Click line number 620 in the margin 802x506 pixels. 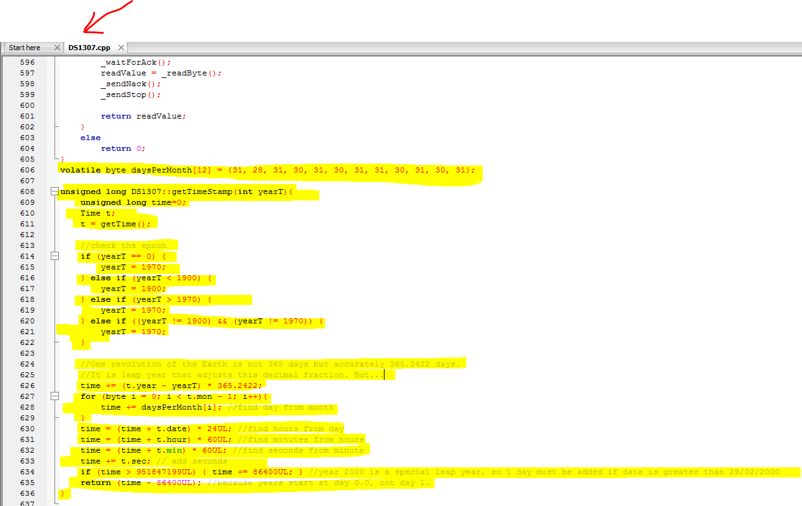point(27,321)
